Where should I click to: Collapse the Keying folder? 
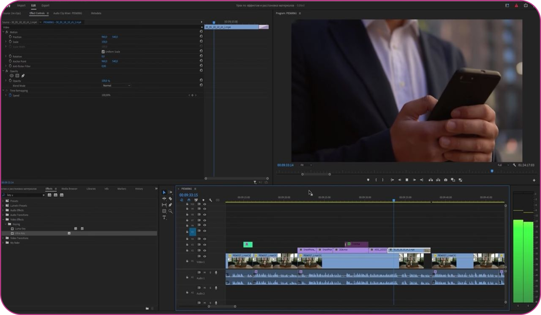6,224
